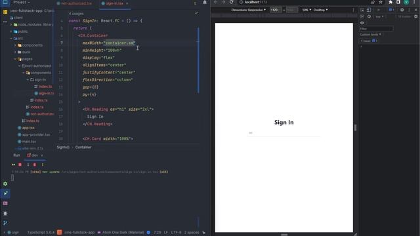Open the Desktop device type dropdown

321,10
